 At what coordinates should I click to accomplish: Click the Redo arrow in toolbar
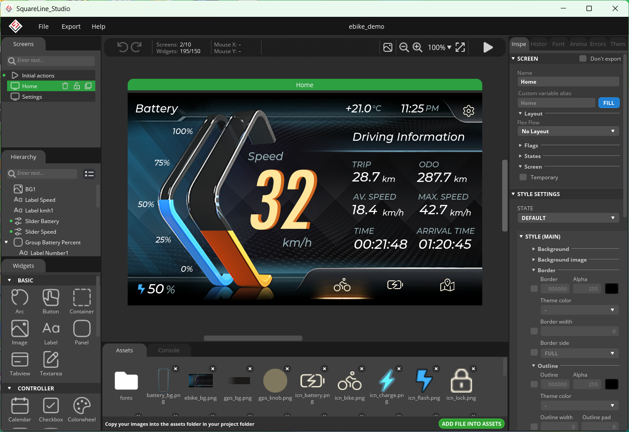[x=137, y=47]
